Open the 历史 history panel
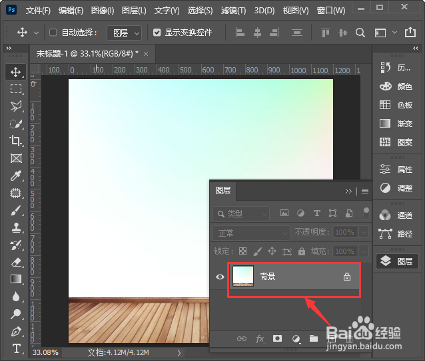This screenshot has height=361, width=425. [396, 68]
